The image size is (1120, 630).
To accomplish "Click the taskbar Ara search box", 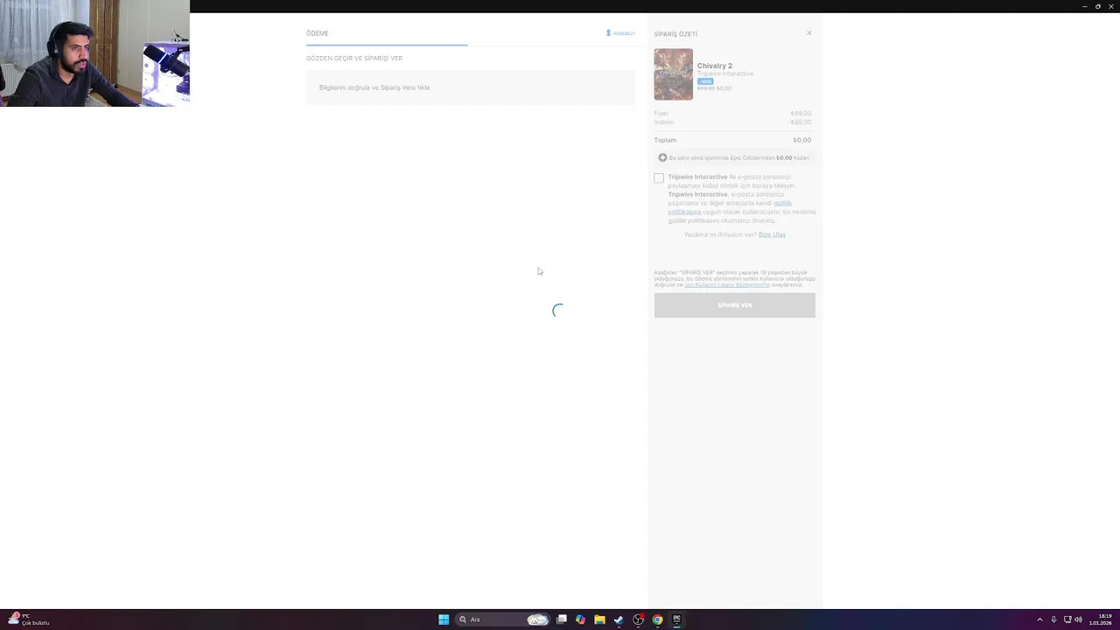I will coord(504,619).
